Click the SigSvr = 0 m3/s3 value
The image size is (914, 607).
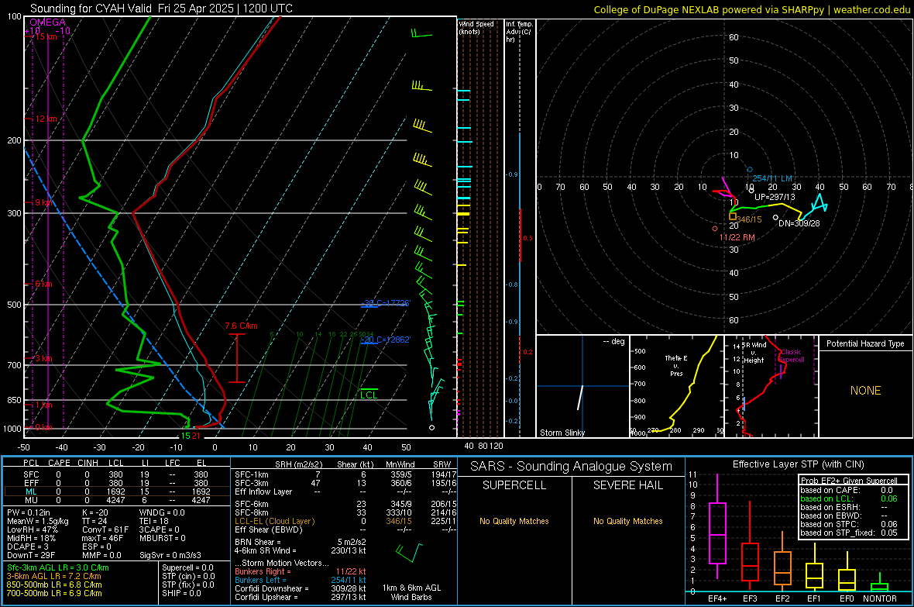click(170, 555)
